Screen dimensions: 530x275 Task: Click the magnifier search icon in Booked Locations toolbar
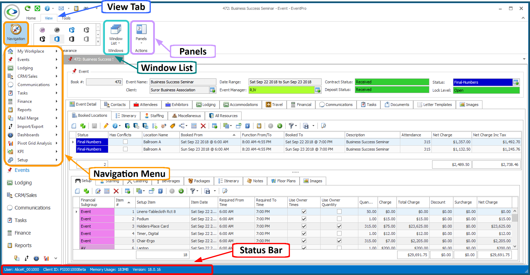click(323, 126)
